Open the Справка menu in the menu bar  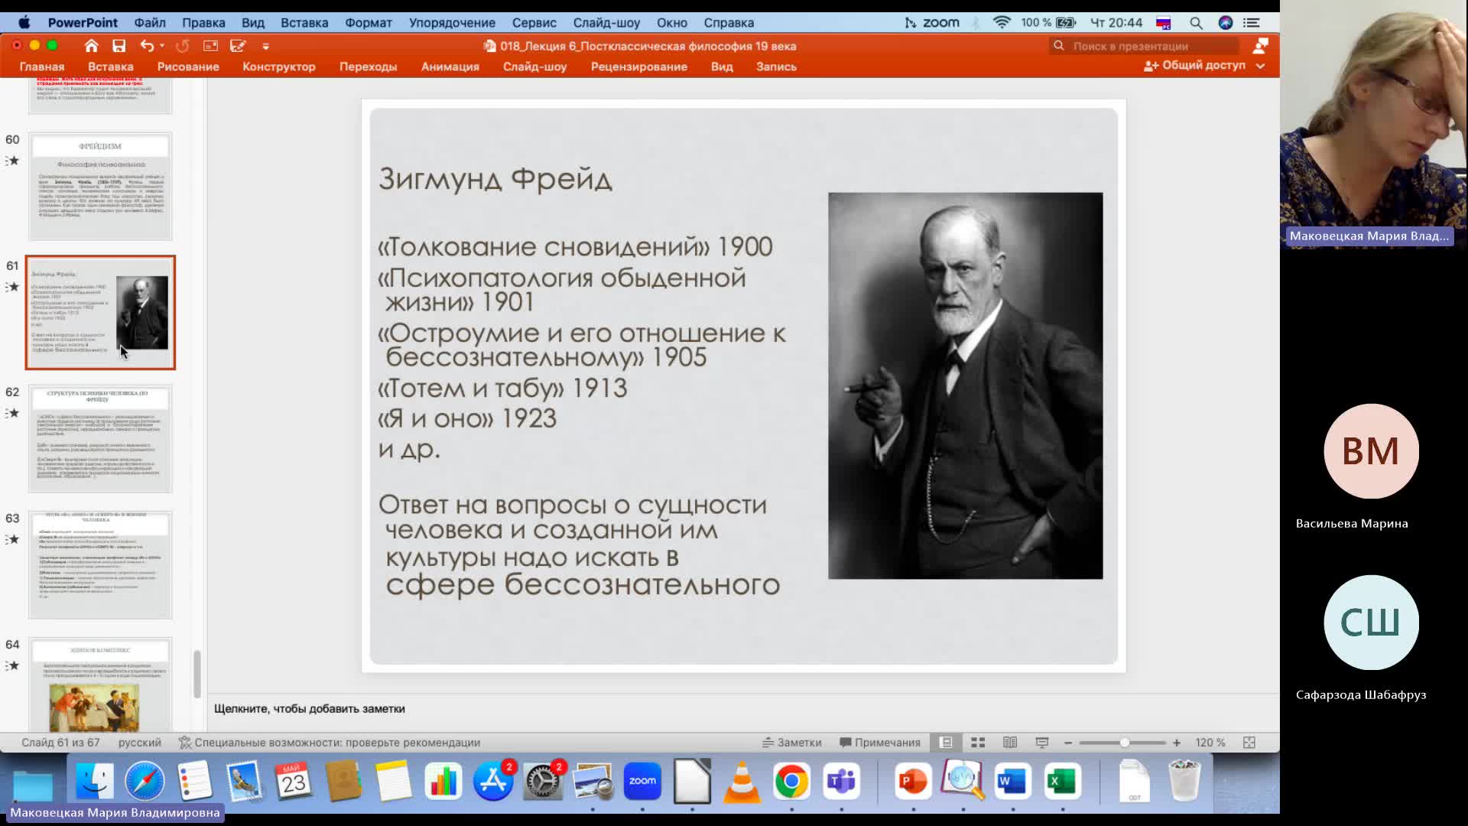[729, 22]
